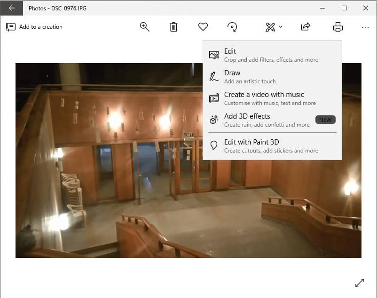
Task: Click the Paint 3D balloon icon
Action: point(214,146)
